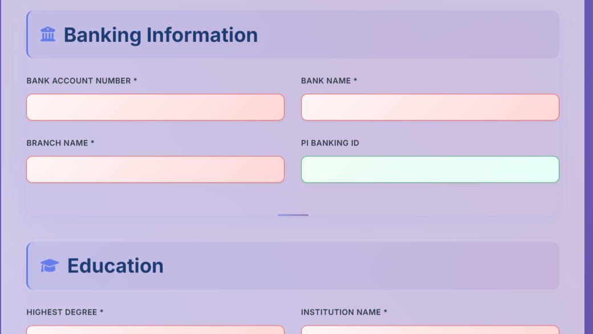Click empty banner area right of Education title
Viewport: 593px width, 334px height.
tap(361, 266)
